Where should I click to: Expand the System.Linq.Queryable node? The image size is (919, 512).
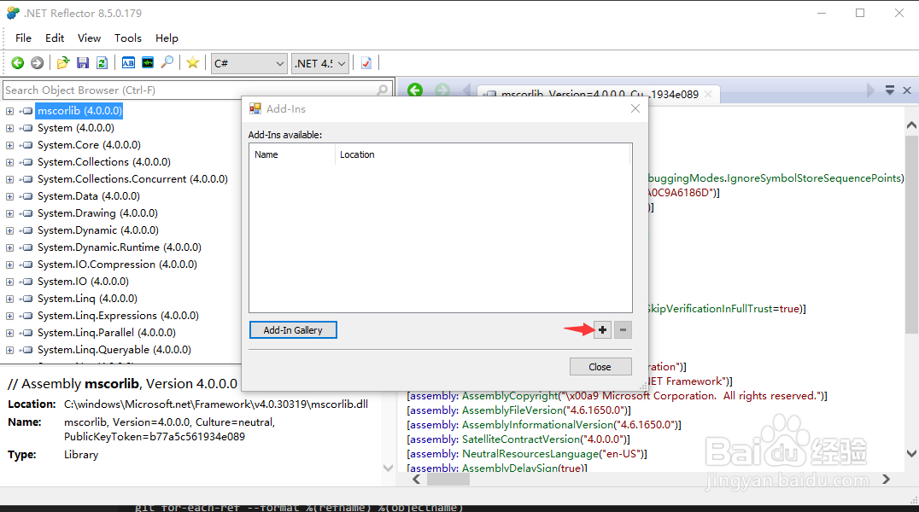10,350
